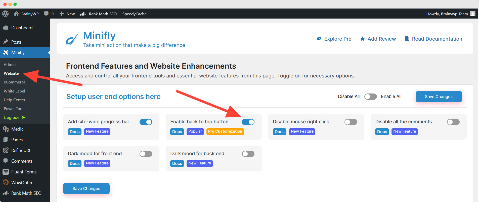This screenshot has height=202, width=479.
Task: Open the Help Center submenu item
Action: coord(14,100)
